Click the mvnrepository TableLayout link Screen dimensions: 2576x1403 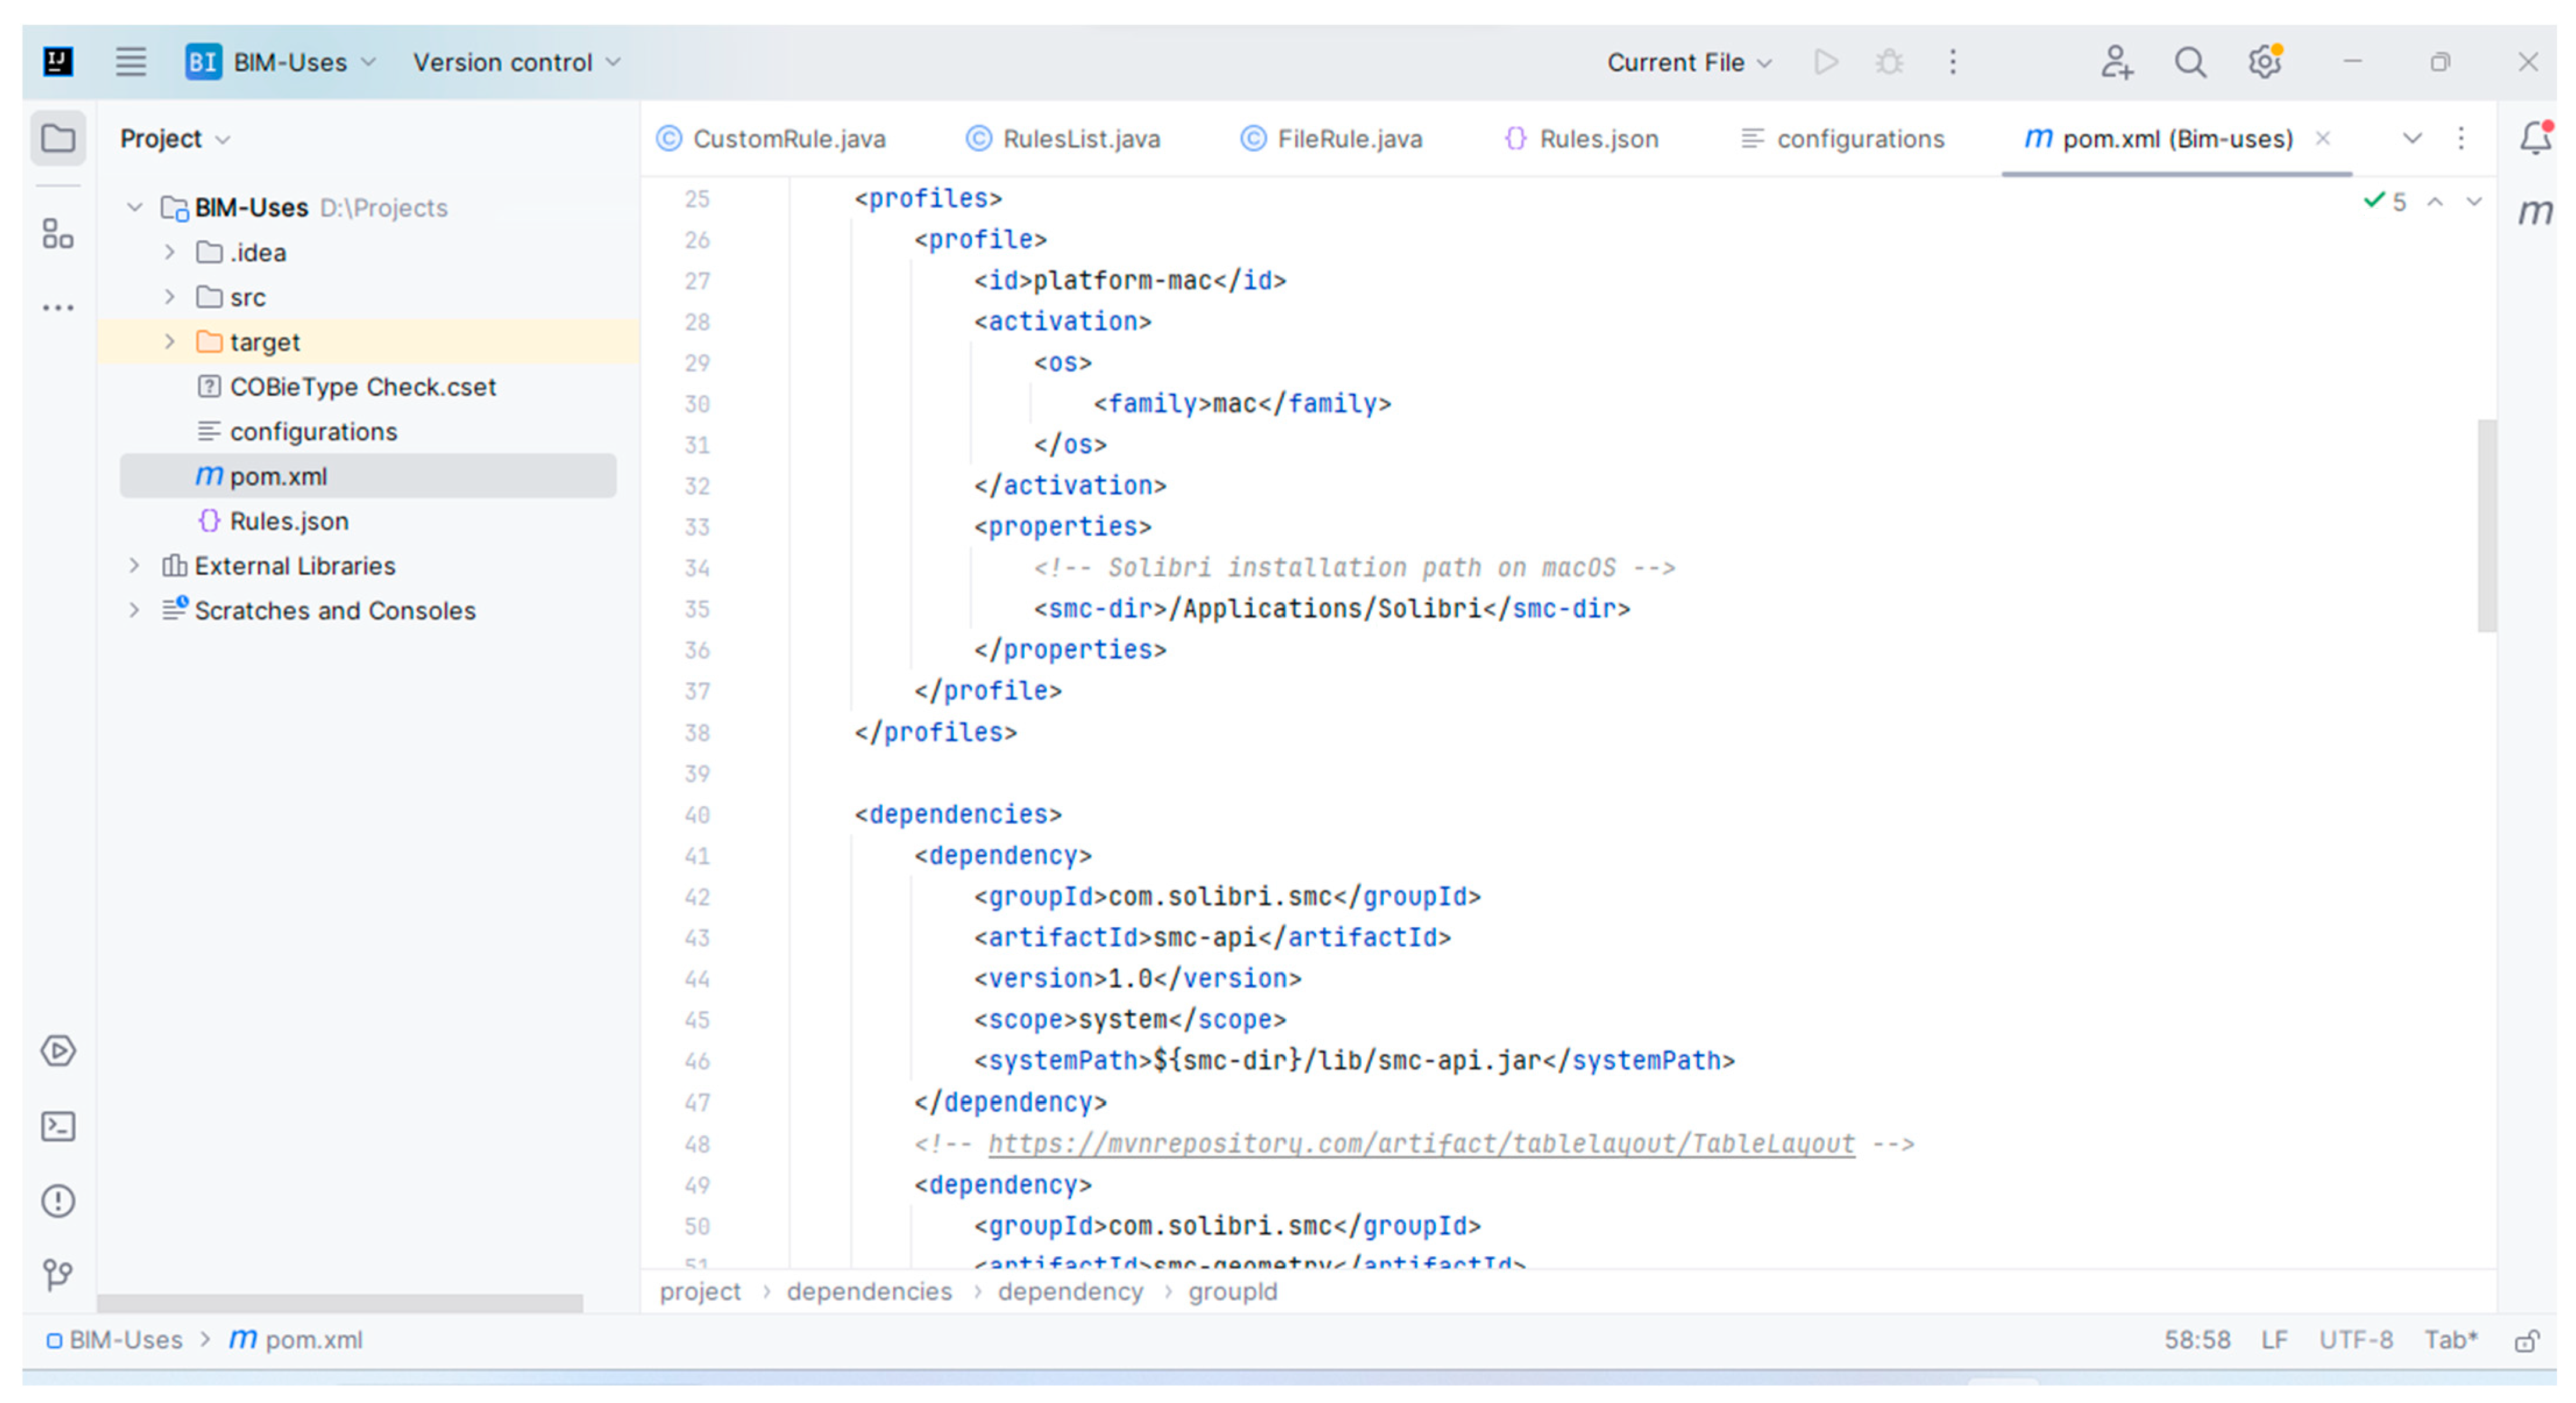click(1421, 1143)
